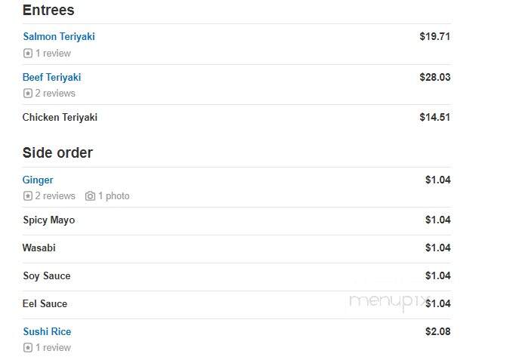Open the Beef Teriyaki menu item link
Viewport: 525px width, 363px height.
point(52,77)
